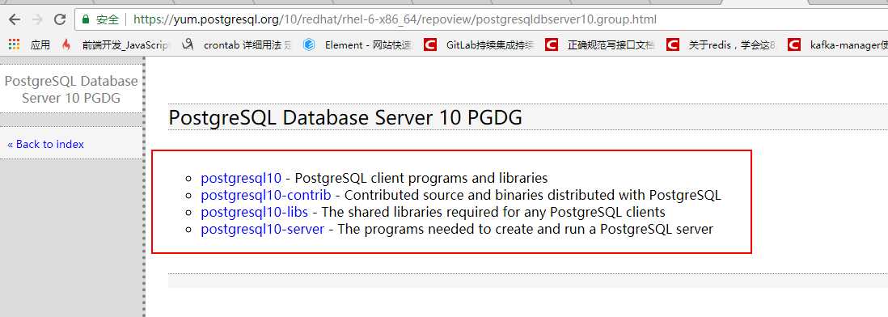Open the postgresql10-libs package link
Image resolution: width=888 pixels, height=317 pixels.
coord(254,212)
